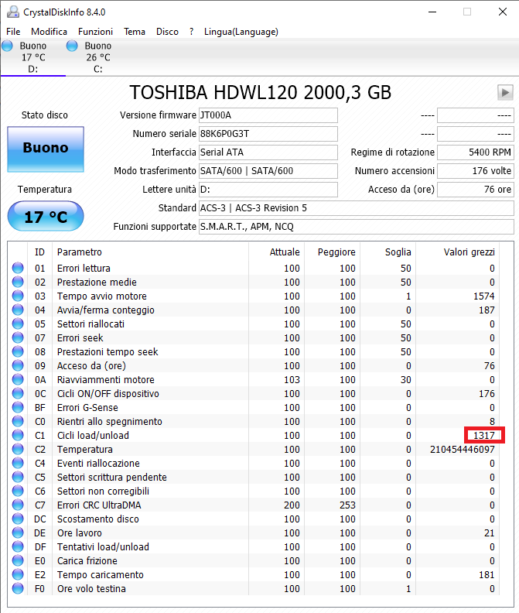
Task: Open the Lingua(Language) menu
Action: pos(241,32)
